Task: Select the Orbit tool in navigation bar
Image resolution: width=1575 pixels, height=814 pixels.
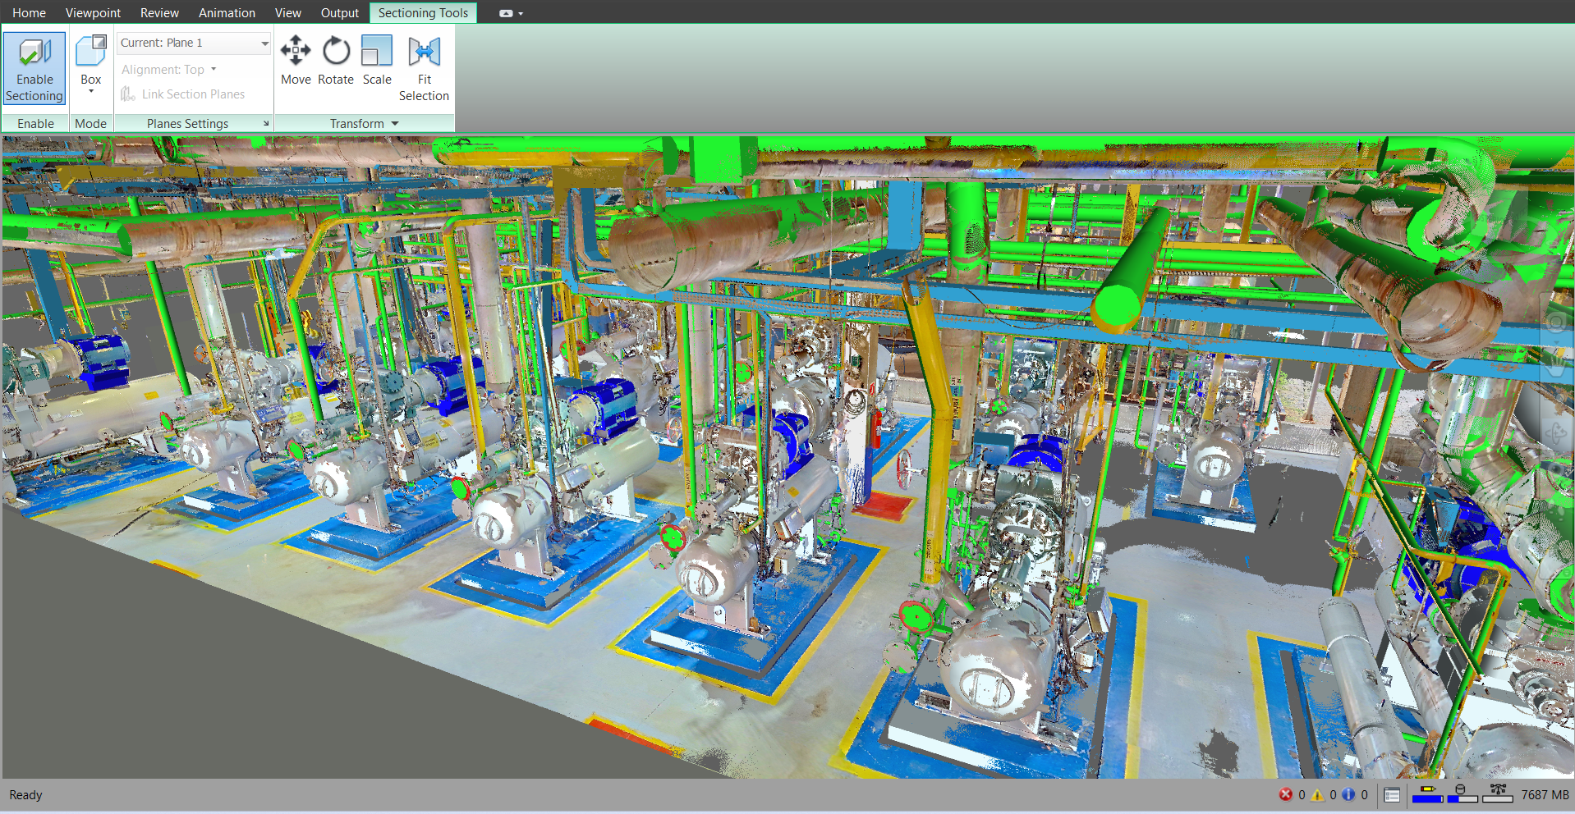Action: 1556,434
